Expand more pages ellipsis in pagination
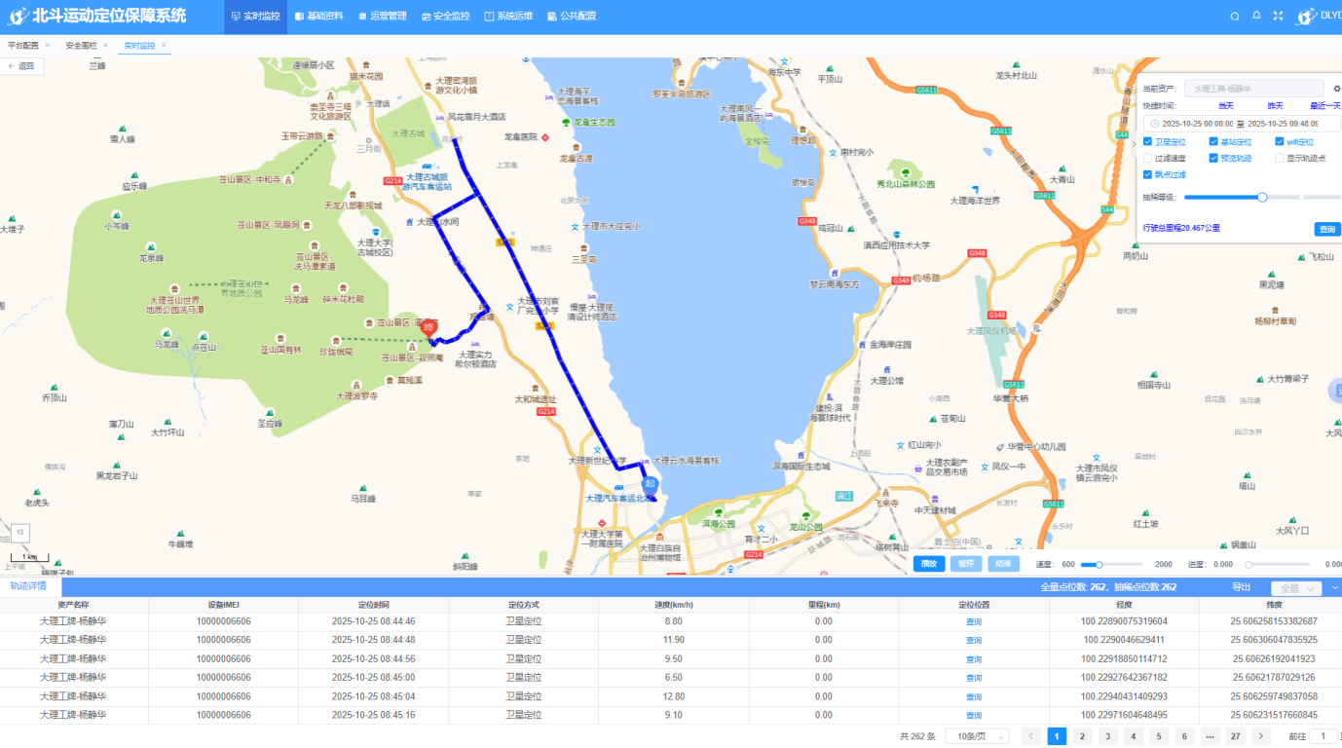The image size is (1342, 748). pos(1210,736)
